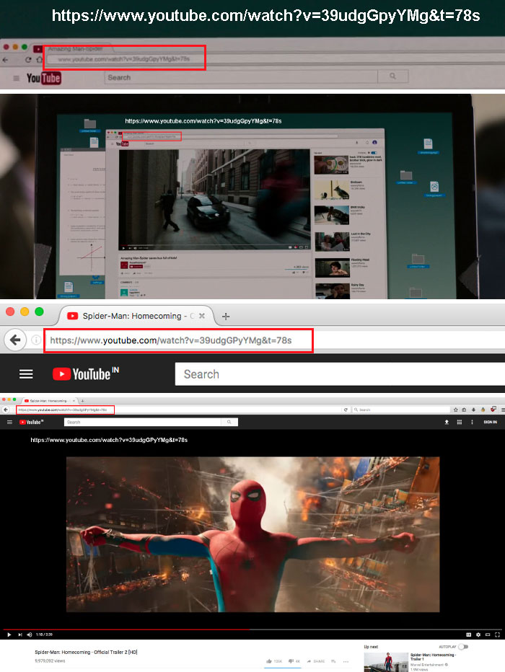
Task: Open the large YouTube hamburger menu in zoomed crop
Action: coord(26,374)
